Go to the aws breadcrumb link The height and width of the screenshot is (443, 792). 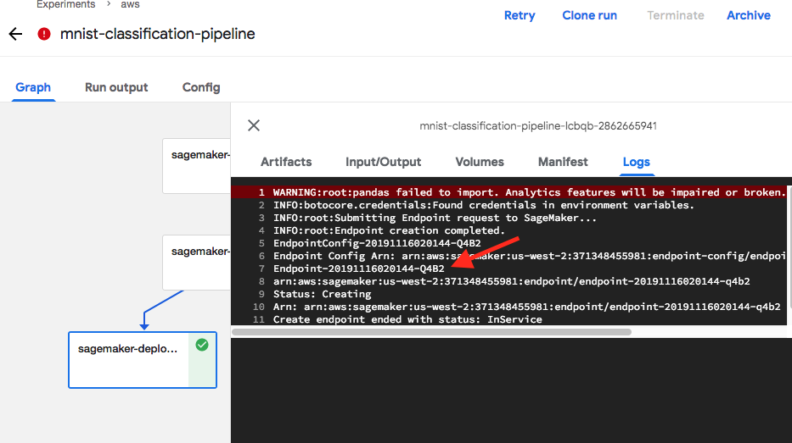tap(130, 4)
